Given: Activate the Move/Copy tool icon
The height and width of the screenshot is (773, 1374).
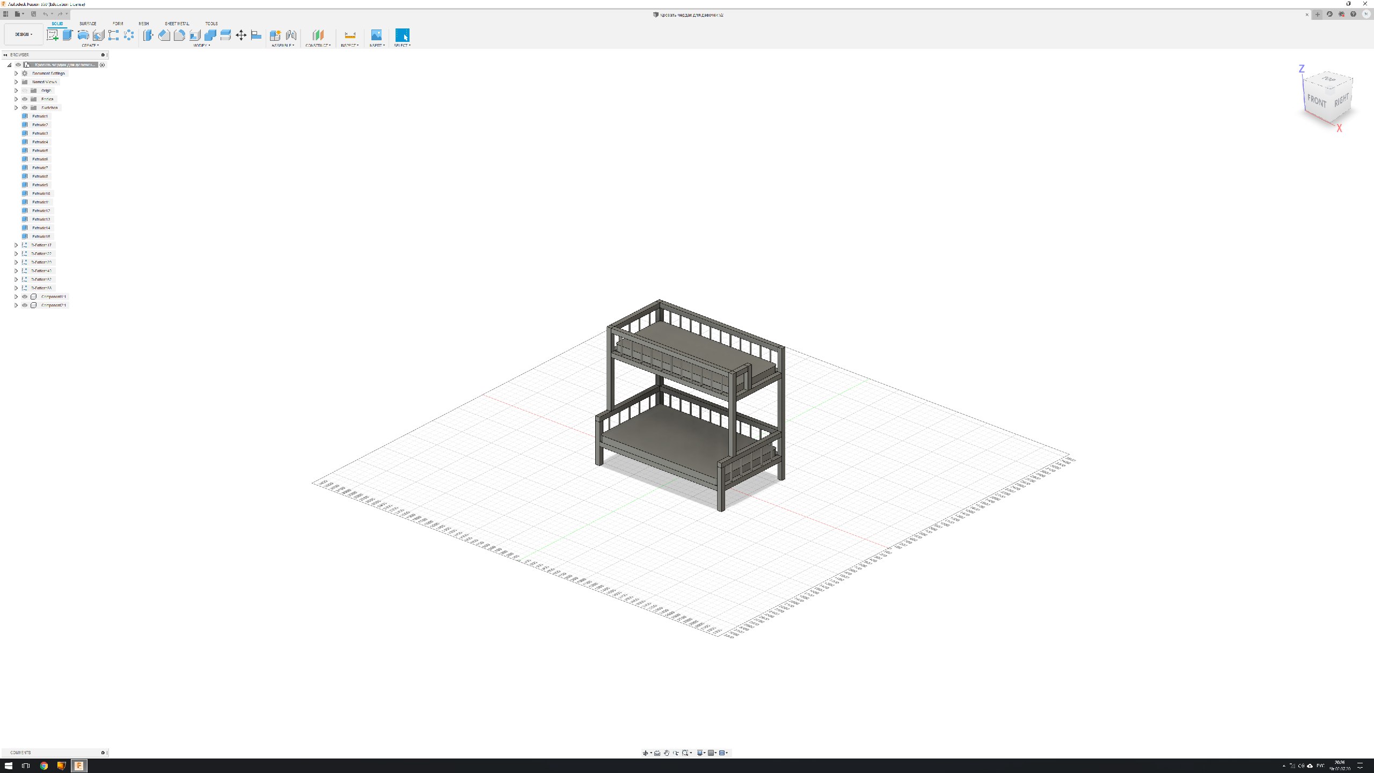Looking at the screenshot, I should (x=241, y=35).
